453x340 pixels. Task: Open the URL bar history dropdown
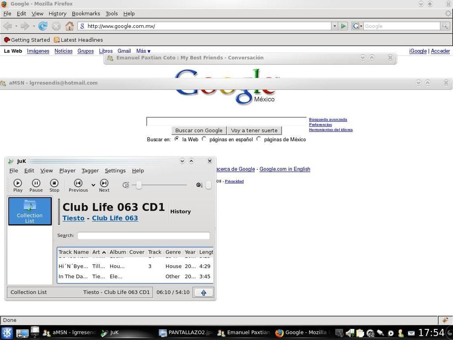tap(334, 26)
